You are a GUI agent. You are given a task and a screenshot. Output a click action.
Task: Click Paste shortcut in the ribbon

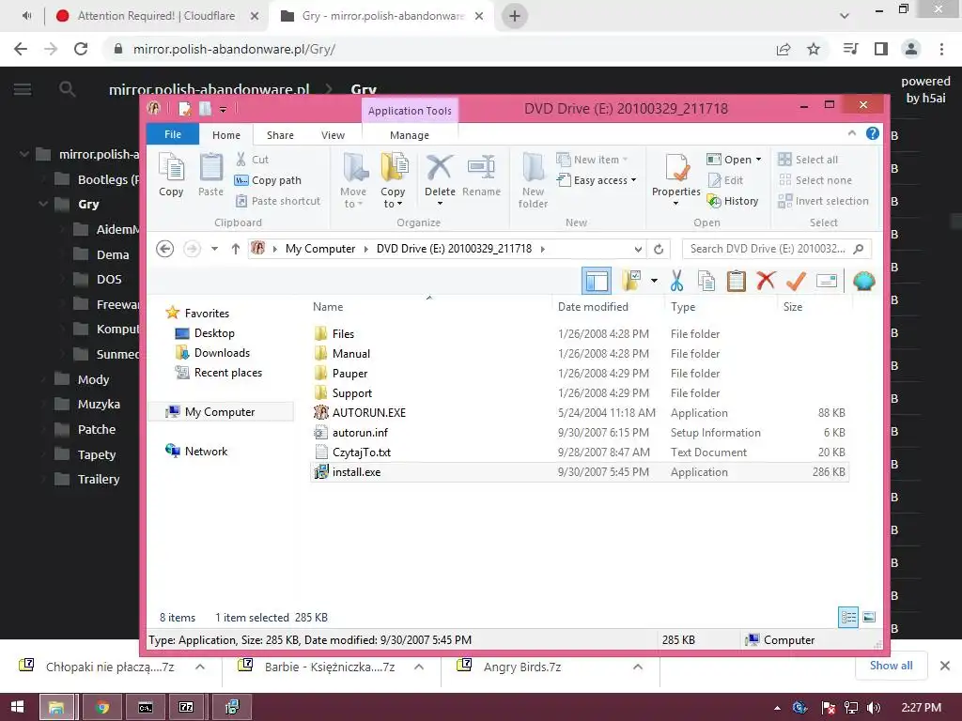tap(278, 201)
